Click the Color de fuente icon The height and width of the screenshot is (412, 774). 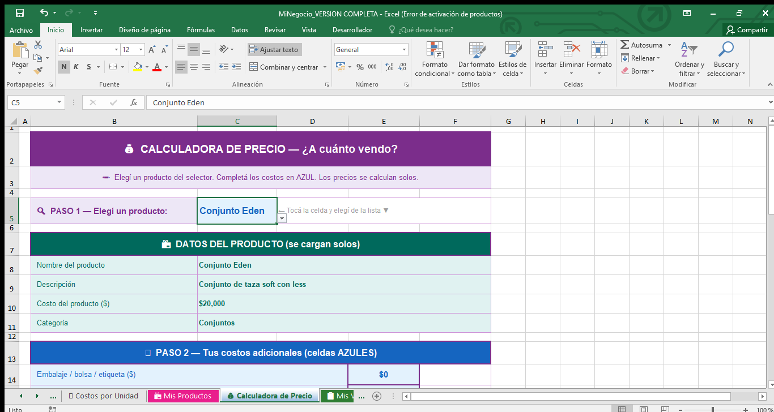pos(158,68)
